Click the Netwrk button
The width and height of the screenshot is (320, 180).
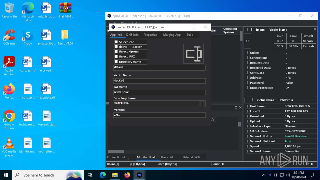pyautogui.click(x=308, y=41)
